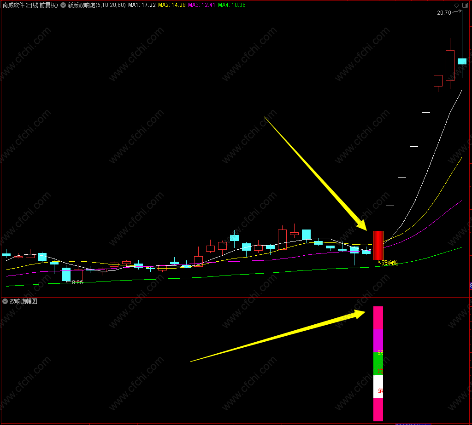Click the white segment of the sub-chart bar
Screen dimensions: 472x425
coord(378,386)
